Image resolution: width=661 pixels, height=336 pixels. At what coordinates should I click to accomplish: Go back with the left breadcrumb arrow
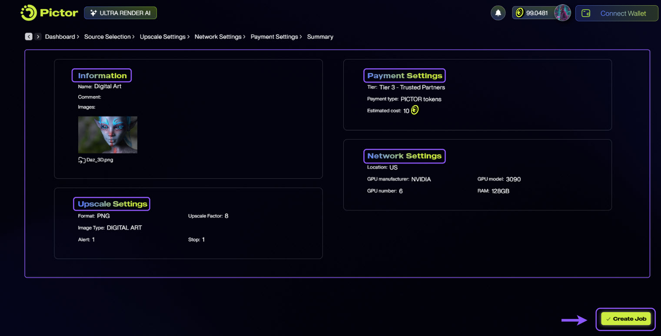(x=29, y=37)
